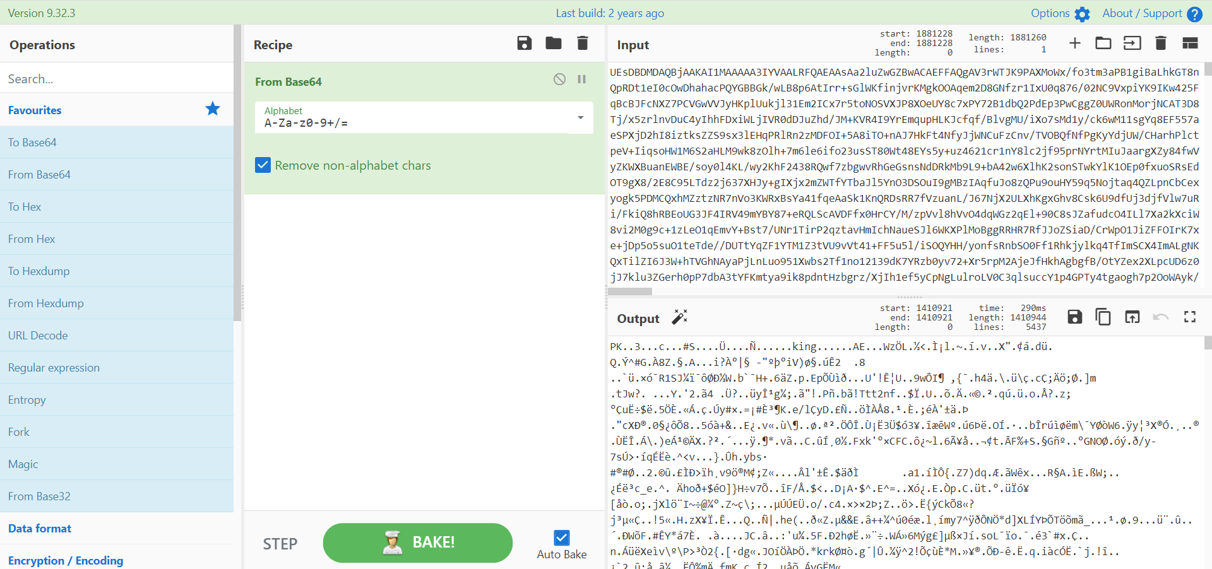Set breakpoint on From Base64 operation
The width and height of the screenshot is (1212, 569).
coord(581,79)
